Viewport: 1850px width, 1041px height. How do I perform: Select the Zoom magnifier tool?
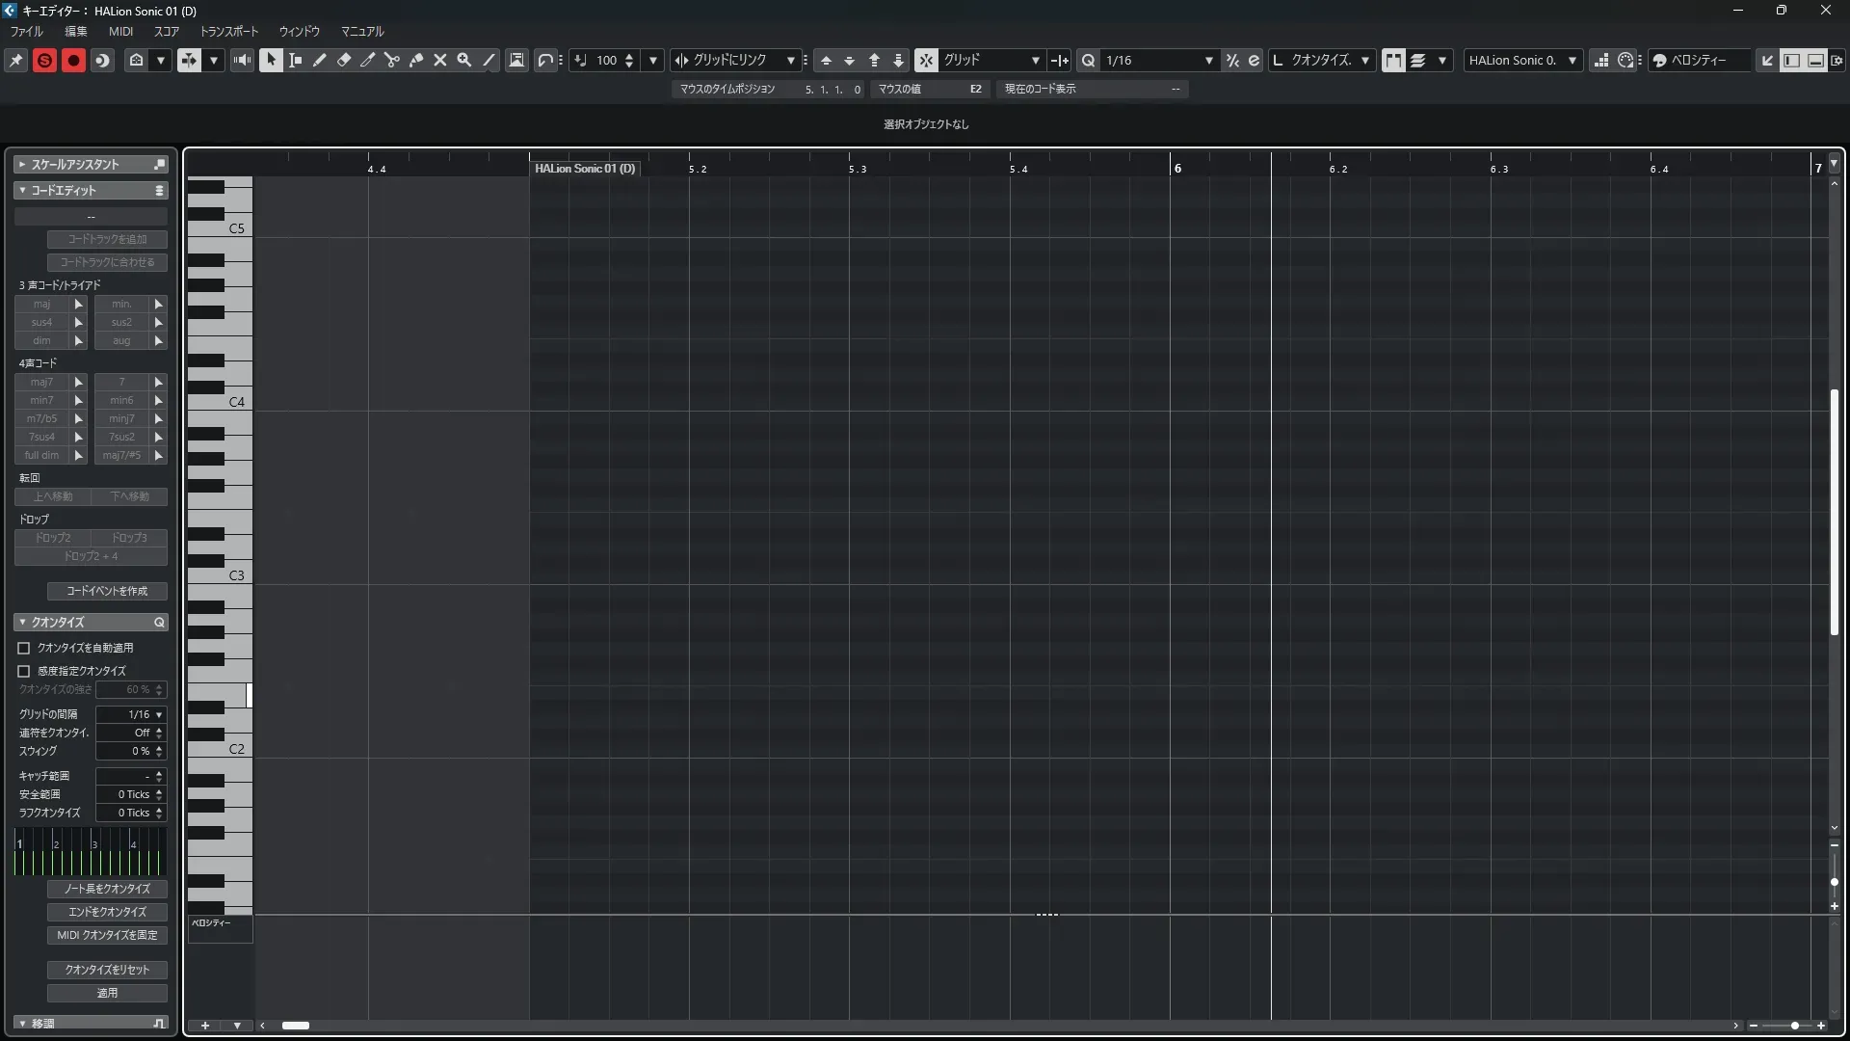(464, 60)
